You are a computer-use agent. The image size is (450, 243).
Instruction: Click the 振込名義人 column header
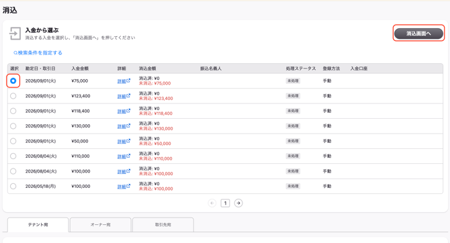coord(211,68)
